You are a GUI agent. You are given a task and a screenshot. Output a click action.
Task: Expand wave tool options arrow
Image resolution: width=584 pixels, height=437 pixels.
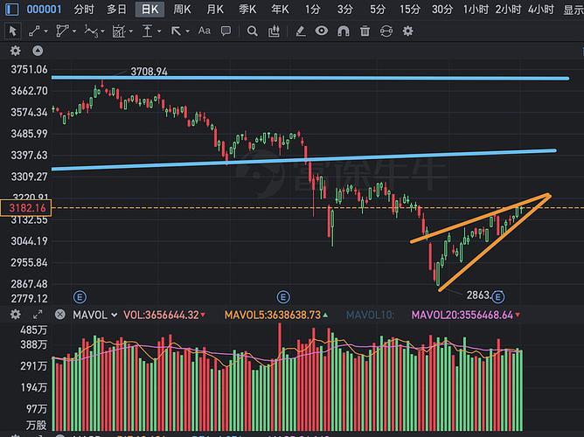pyautogui.click(x=103, y=31)
